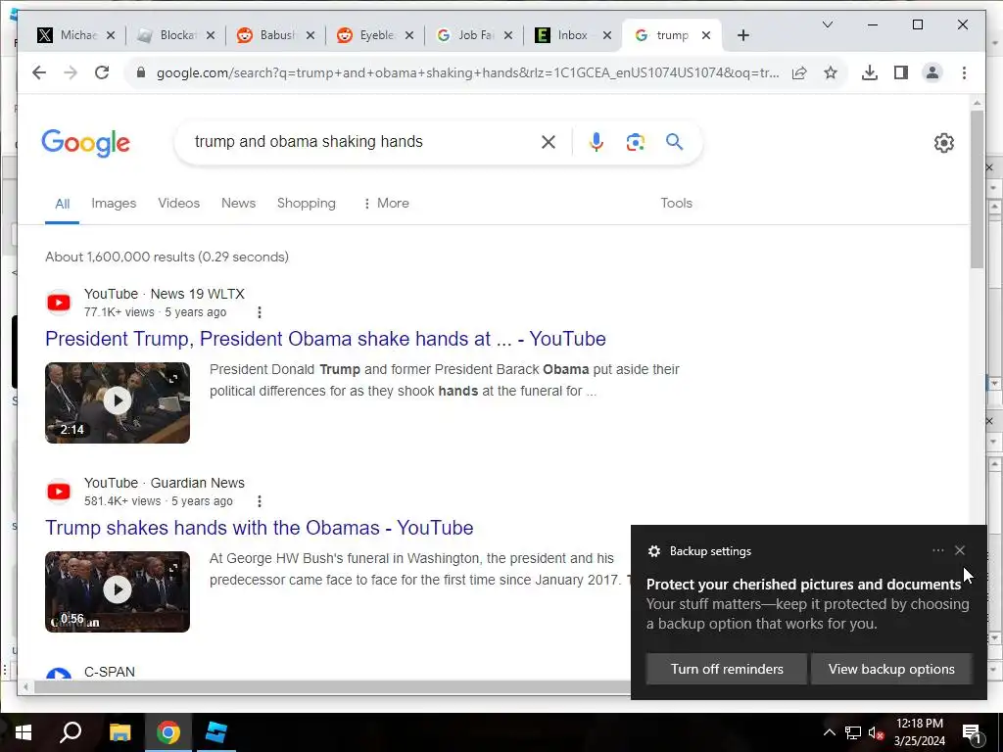Play the News 19 WLTX video thumbnail

(x=118, y=402)
